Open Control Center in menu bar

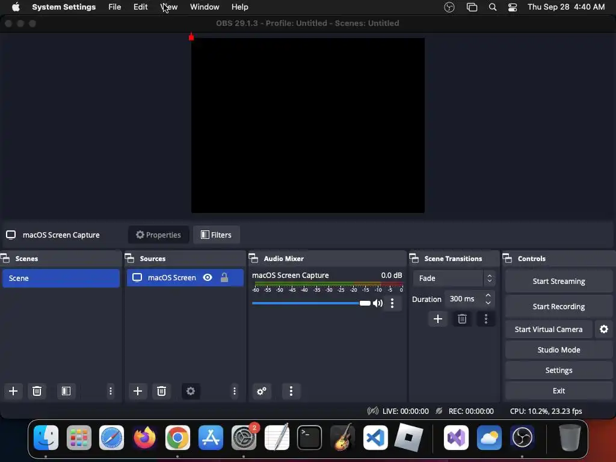click(x=513, y=7)
